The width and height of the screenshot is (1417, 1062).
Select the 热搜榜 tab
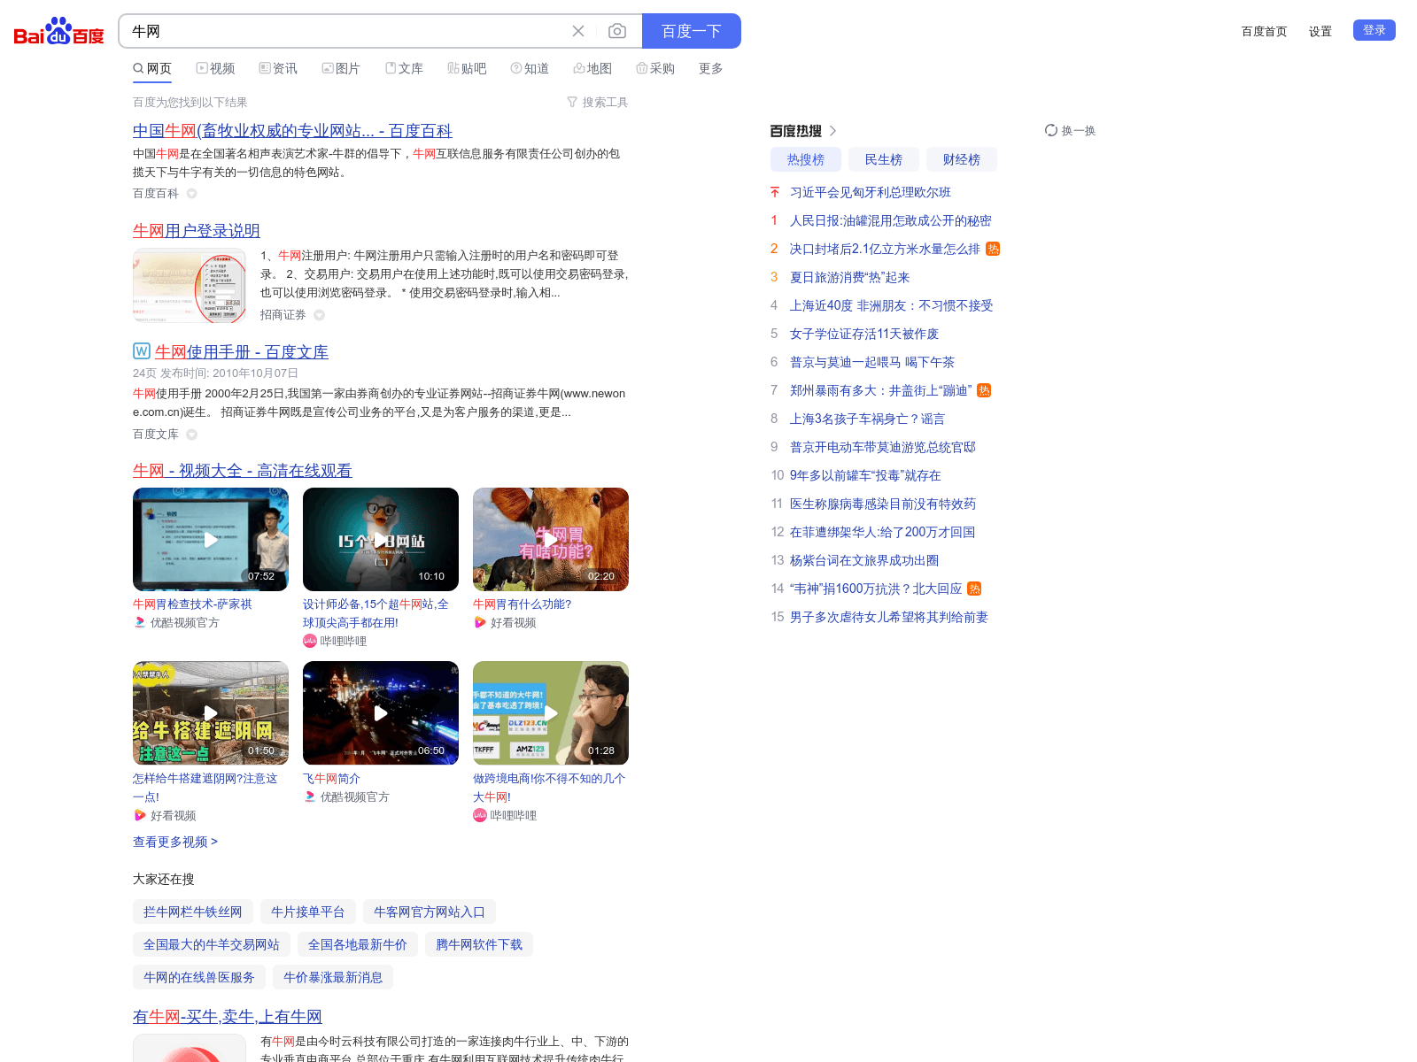click(806, 159)
